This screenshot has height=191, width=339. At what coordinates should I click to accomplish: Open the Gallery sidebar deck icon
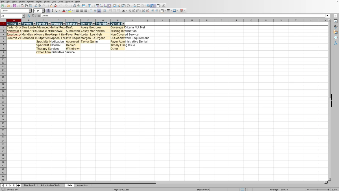pyautogui.click(x=336, y=32)
